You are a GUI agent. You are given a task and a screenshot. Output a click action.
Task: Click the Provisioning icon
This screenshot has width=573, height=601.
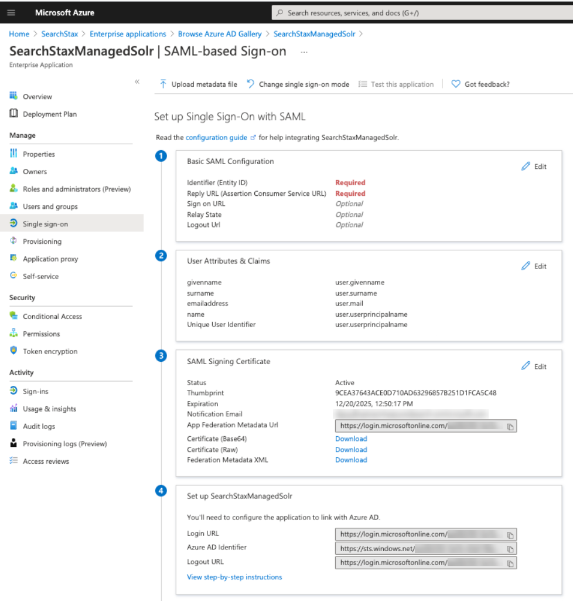pyautogui.click(x=13, y=241)
